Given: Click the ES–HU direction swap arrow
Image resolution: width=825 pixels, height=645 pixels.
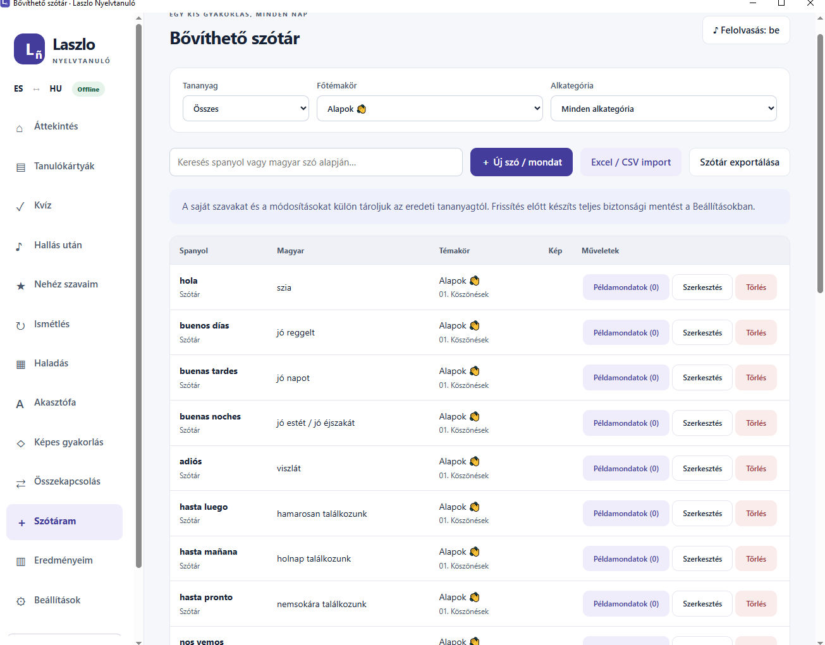Looking at the screenshot, I should coord(37,89).
